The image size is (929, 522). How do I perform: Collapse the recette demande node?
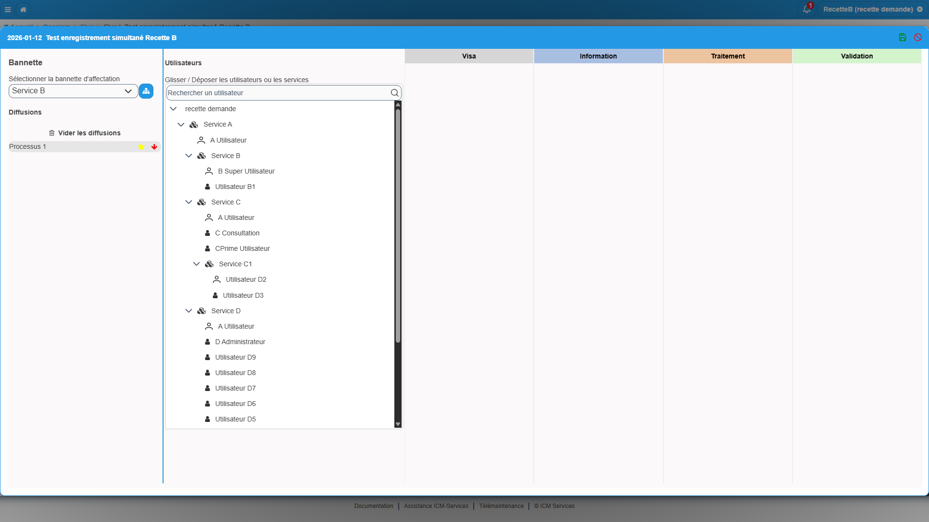[173, 109]
